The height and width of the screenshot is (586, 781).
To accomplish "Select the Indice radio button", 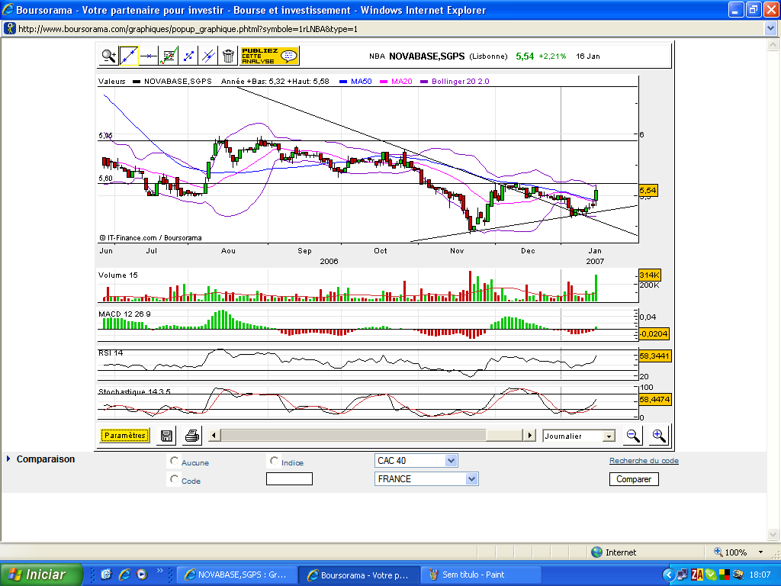I will 274,461.
